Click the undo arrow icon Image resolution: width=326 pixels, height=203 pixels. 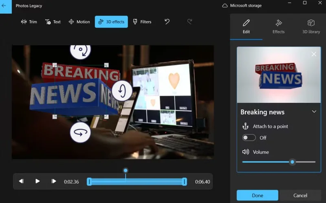coord(167,22)
